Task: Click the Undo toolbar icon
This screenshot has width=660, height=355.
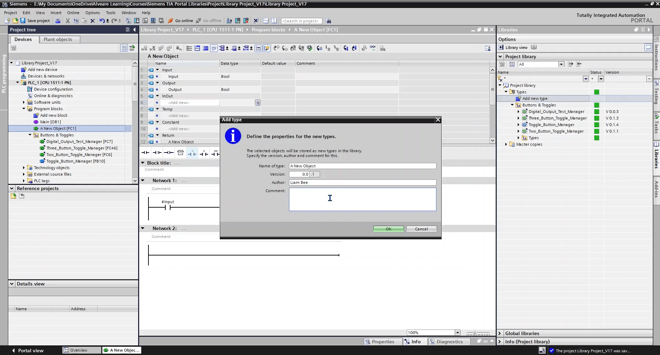Action: (102, 21)
